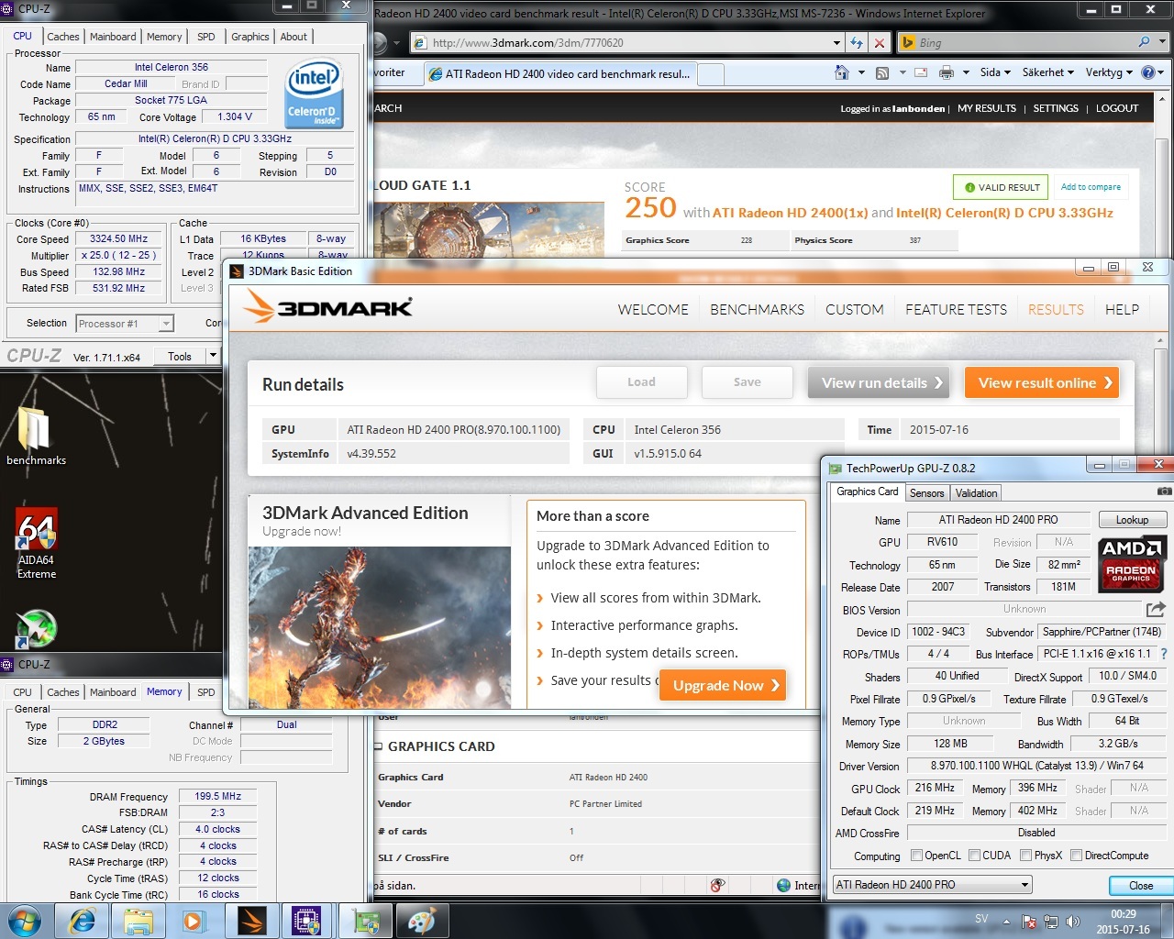Open FEATURE TESTS section in 3DMark
The height and width of the screenshot is (939, 1174).
click(956, 310)
